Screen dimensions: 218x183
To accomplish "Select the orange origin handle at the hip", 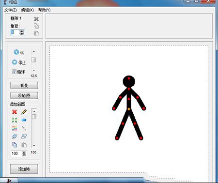I will [129, 109].
